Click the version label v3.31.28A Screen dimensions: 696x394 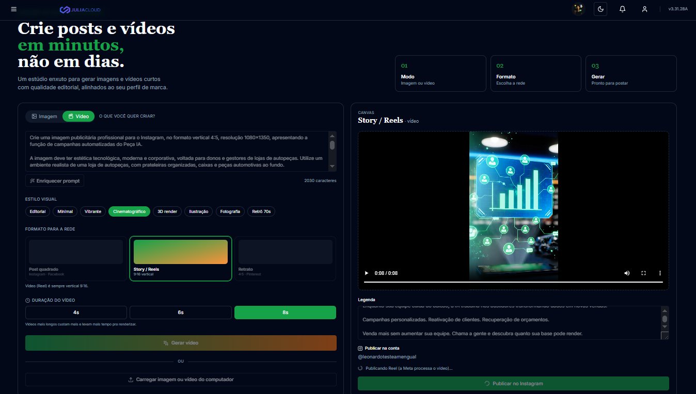[678, 9]
